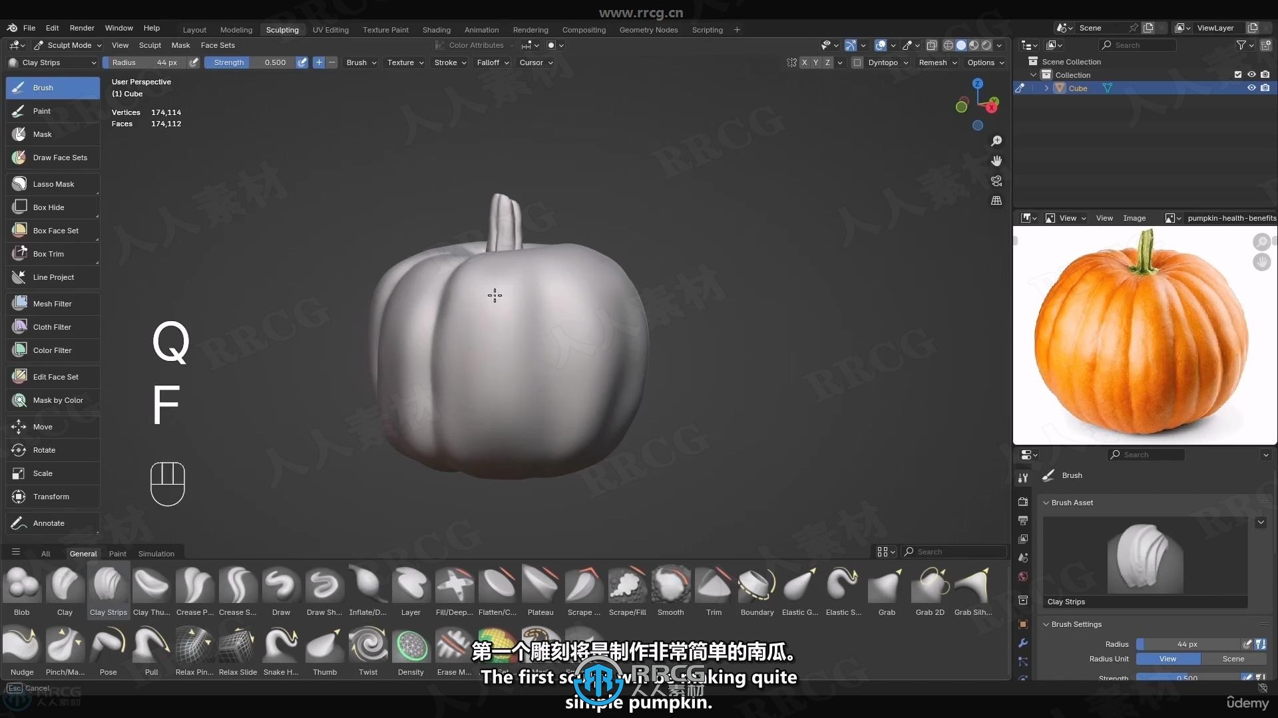The image size is (1278, 718).
Task: Enable Dyntopo checkbox in header
Action: click(x=857, y=62)
